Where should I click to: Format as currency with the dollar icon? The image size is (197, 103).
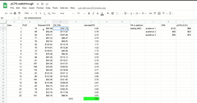coord(36,13)
